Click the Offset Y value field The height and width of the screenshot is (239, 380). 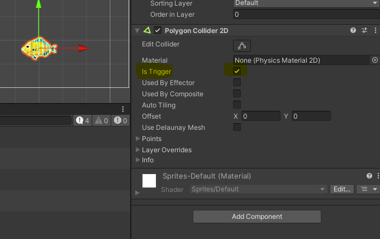[311, 116]
